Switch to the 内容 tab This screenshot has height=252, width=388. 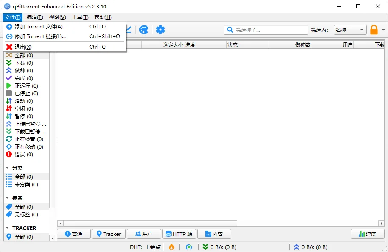pyautogui.click(x=214, y=234)
